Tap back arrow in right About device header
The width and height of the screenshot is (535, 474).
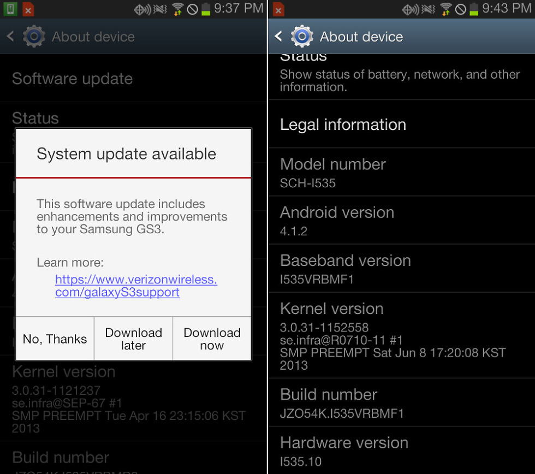point(278,36)
